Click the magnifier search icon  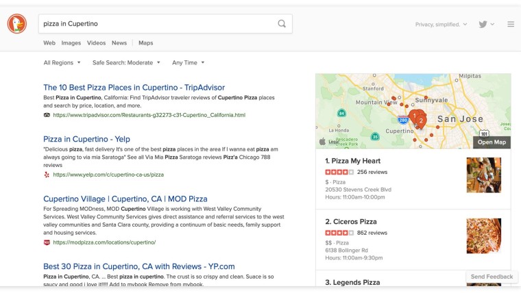pyautogui.click(x=282, y=23)
